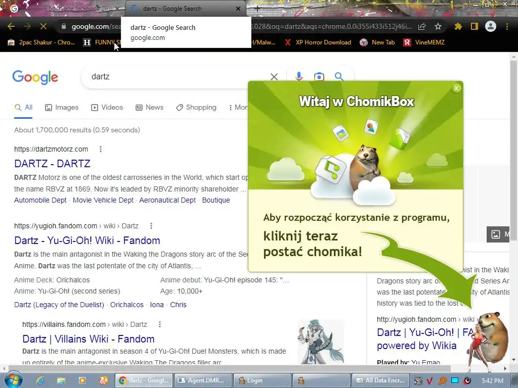Open options menu beside yugioh.fandom.com result
Viewport: 518px width, 388px height.
pyautogui.click(x=151, y=226)
